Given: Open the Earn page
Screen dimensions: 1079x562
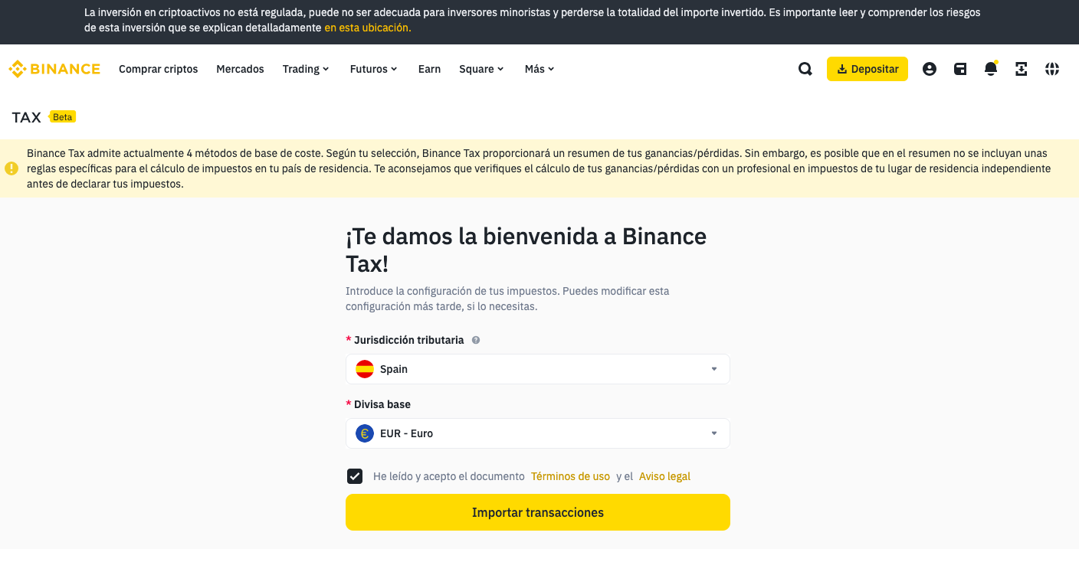Looking at the screenshot, I should tap(429, 69).
